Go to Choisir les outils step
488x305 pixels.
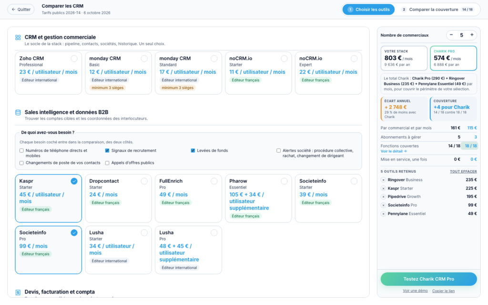pyautogui.click(x=368, y=10)
